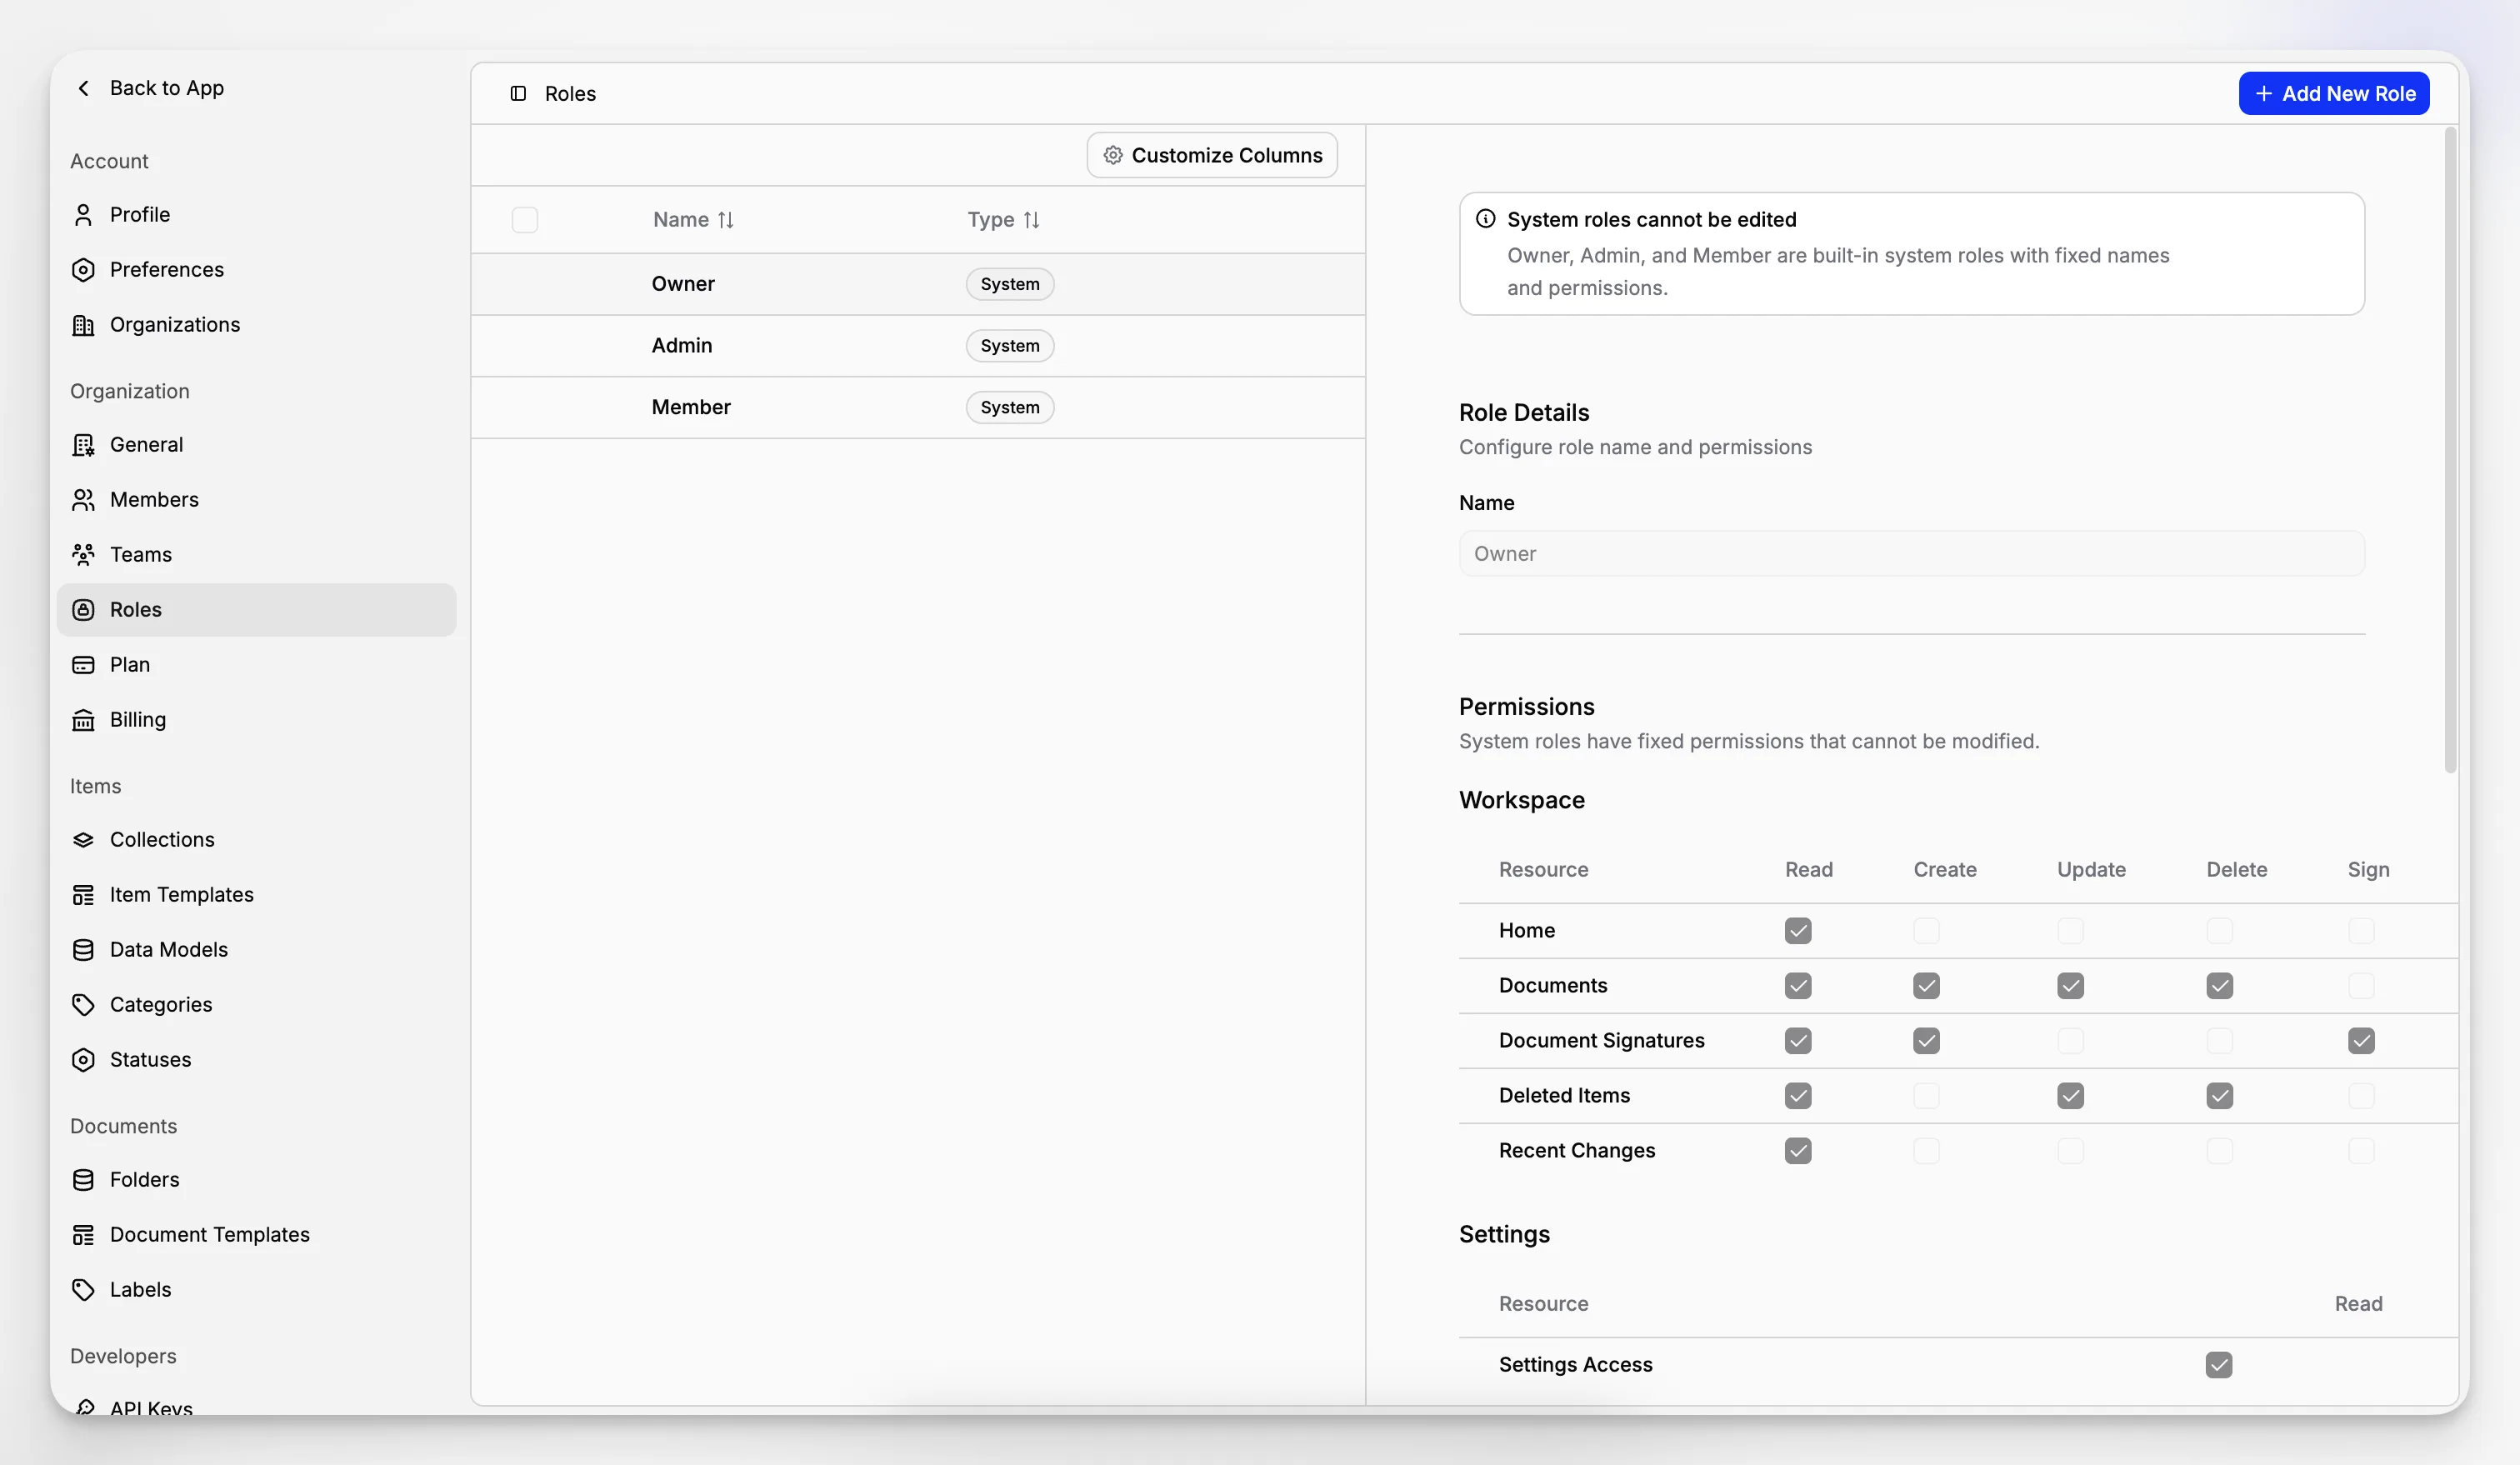The image size is (2520, 1465).
Task: Click the Name input field showing Owner
Action: coord(1912,554)
